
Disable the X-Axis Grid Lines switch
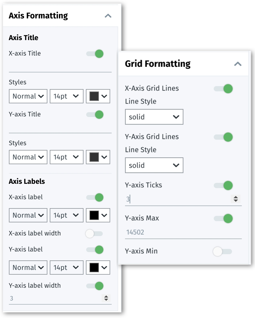click(x=224, y=88)
